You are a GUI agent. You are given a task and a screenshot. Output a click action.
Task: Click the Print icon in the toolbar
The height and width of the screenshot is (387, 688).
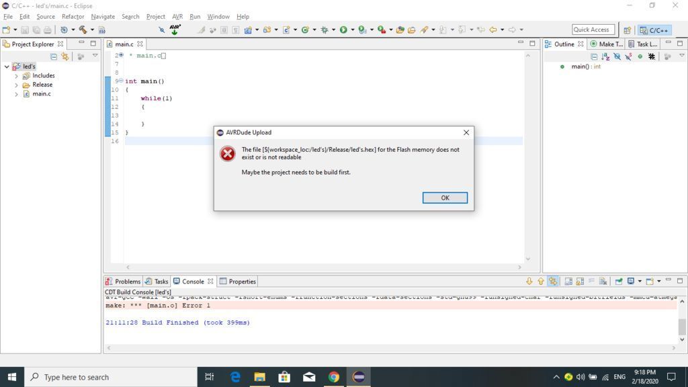(47, 29)
